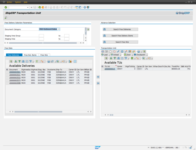196x150 pixels.
Task: Open the Help menu
Action: 26,2
